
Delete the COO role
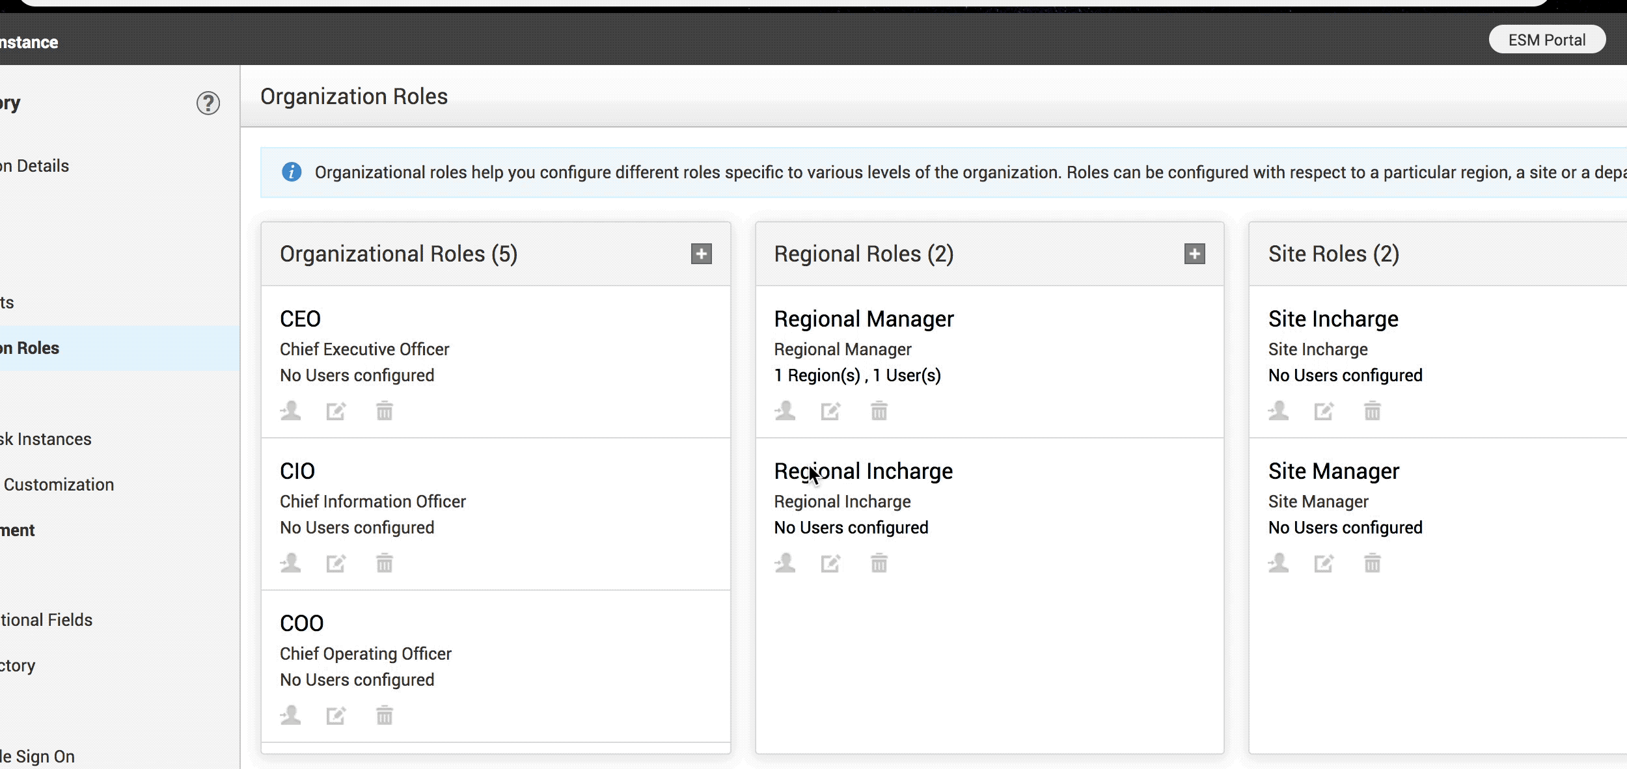pyautogui.click(x=385, y=716)
